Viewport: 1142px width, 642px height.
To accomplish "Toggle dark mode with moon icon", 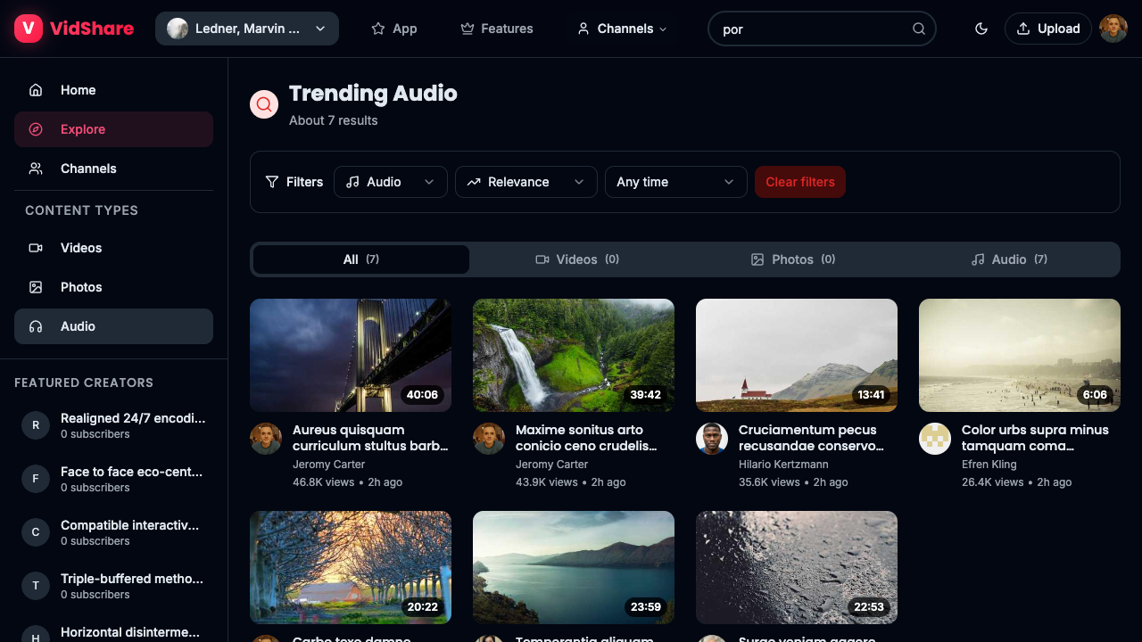I will click(981, 29).
